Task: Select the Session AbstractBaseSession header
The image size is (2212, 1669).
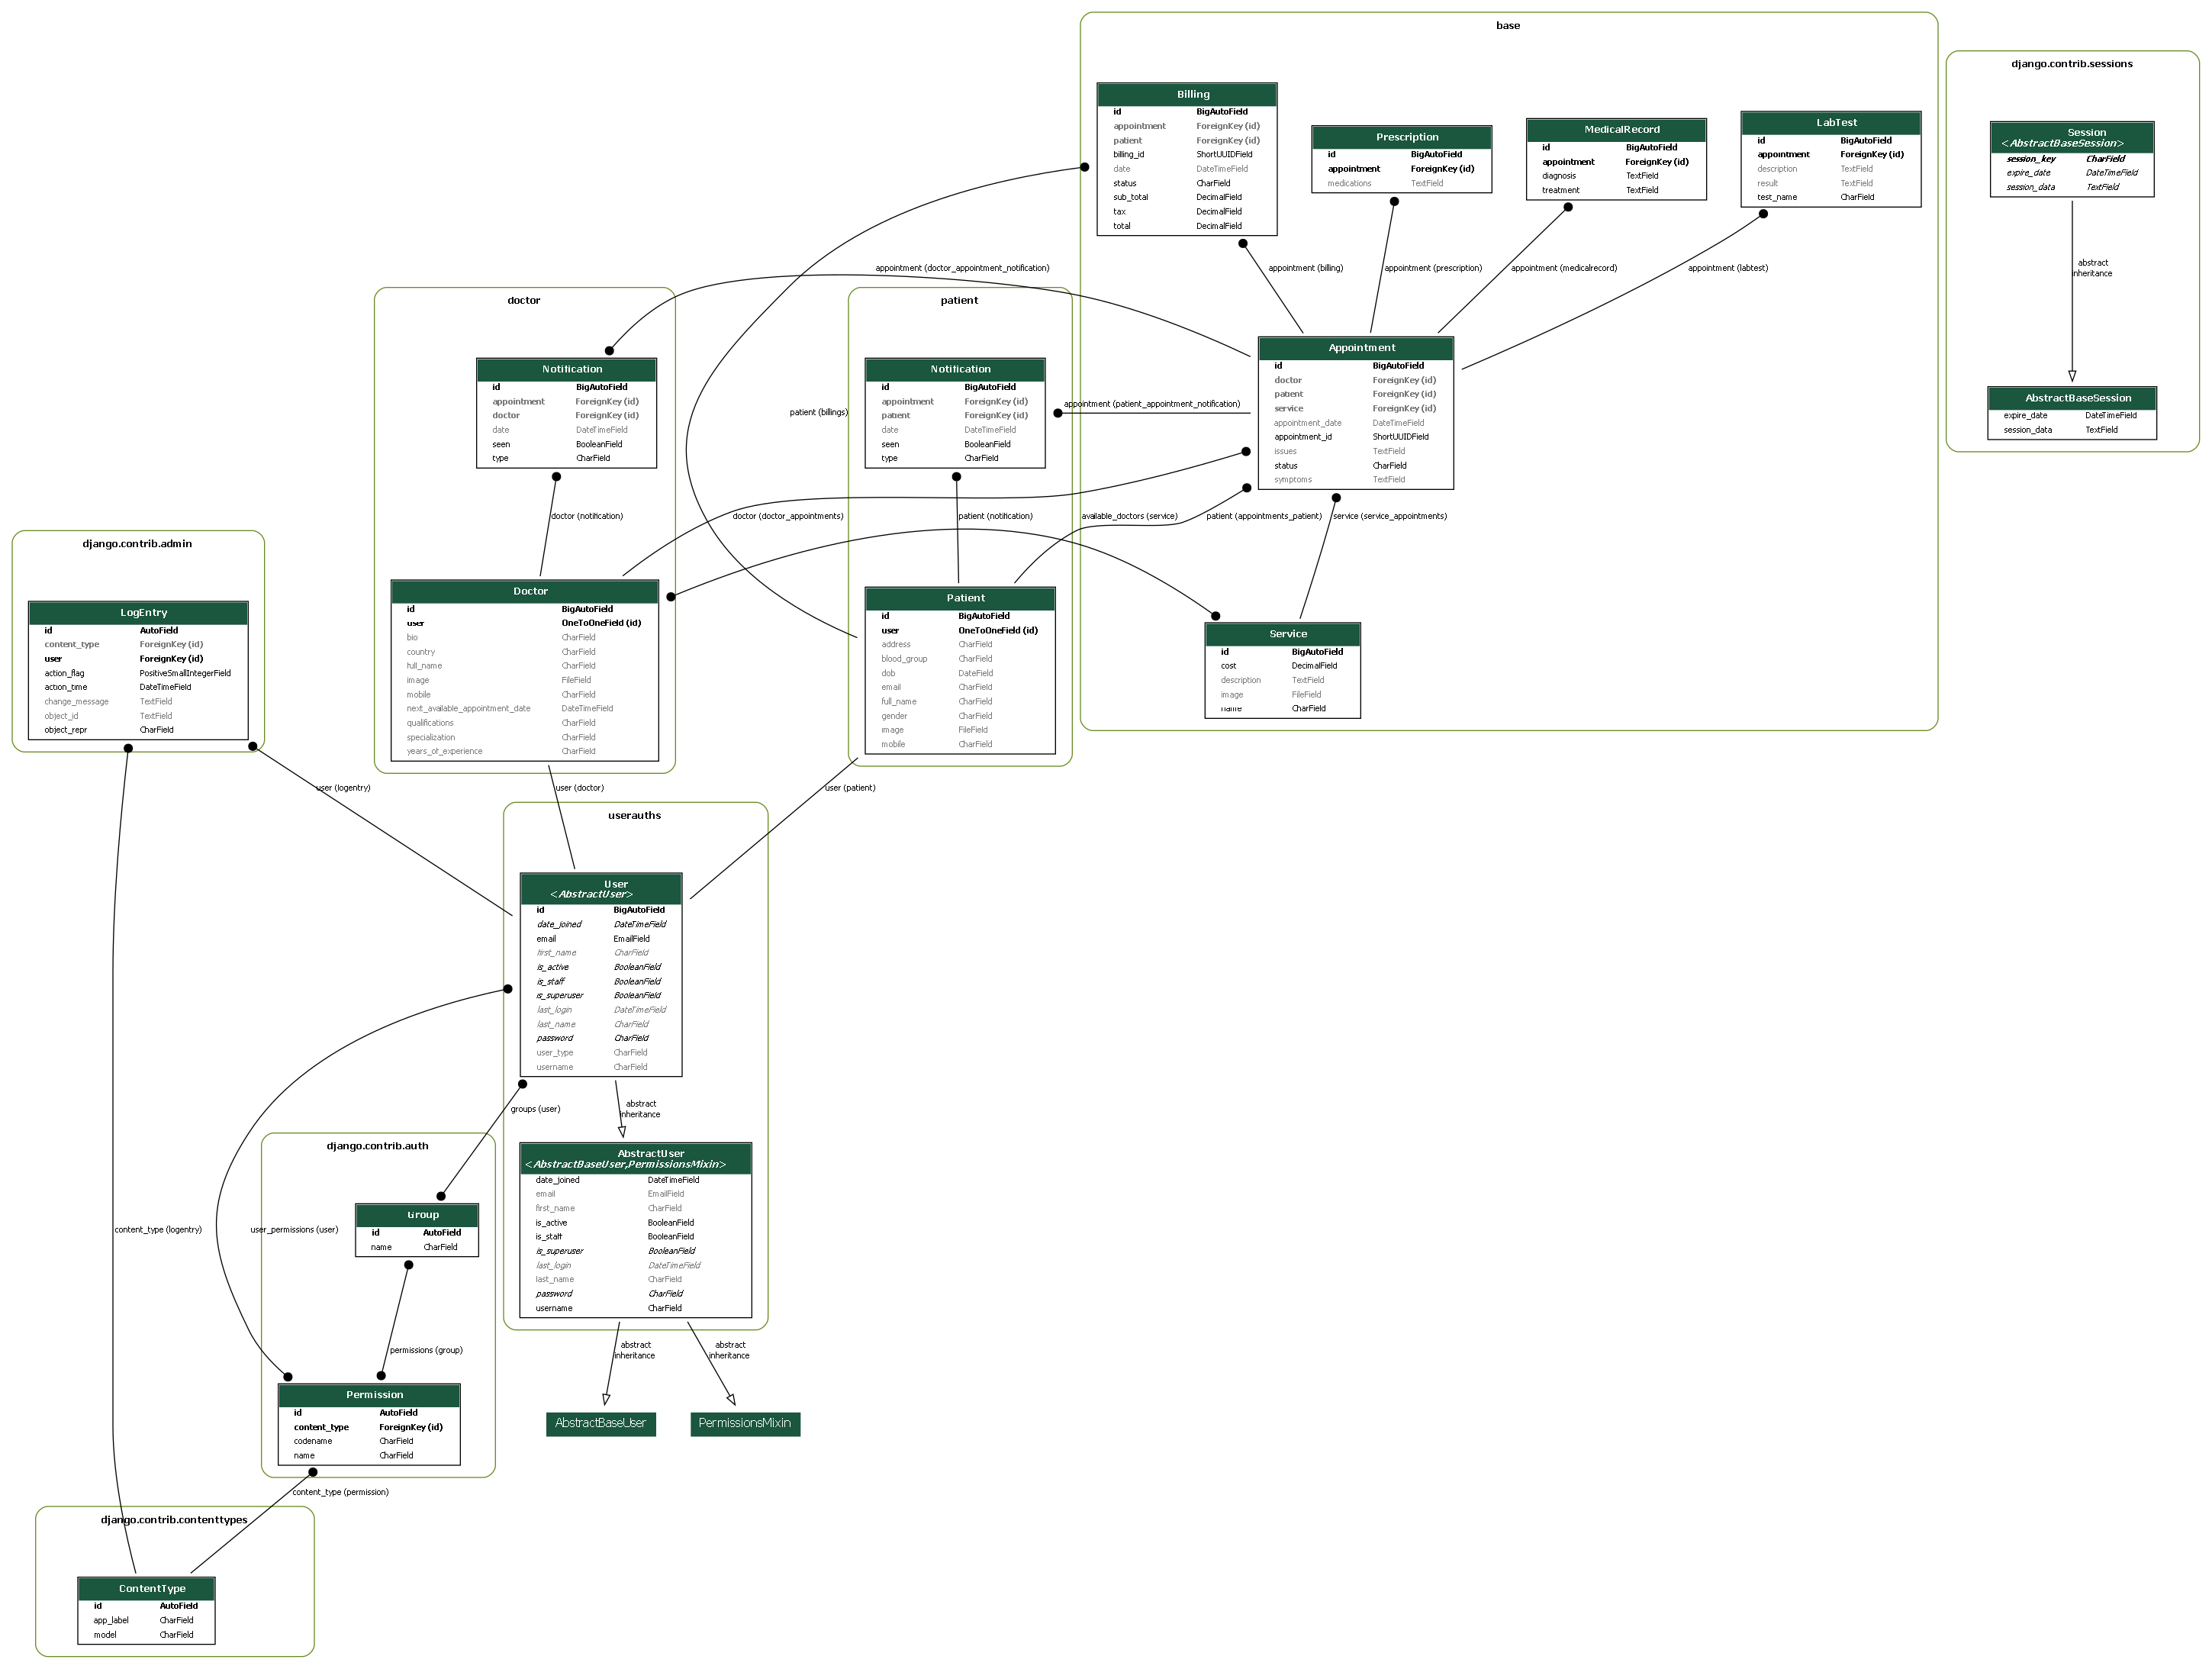Action: click(x=2071, y=138)
